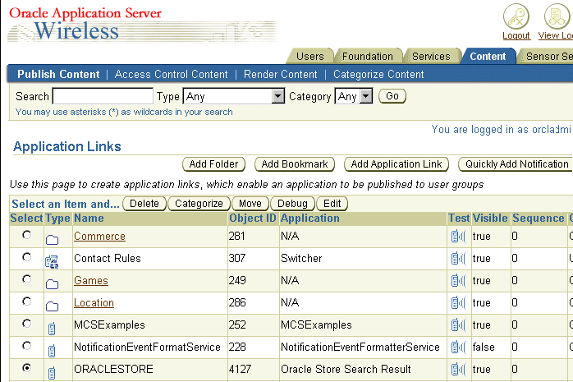Image resolution: width=573 pixels, height=382 pixels.
Task: Click the false value for NotificationEventFormatService
Action: coord(484,347)
